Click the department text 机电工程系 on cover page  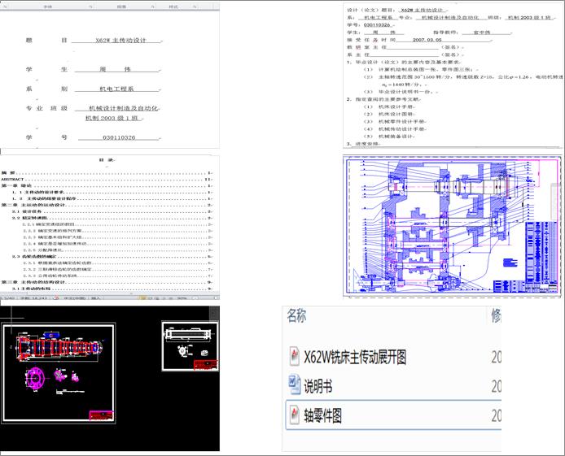coord(116,89)
